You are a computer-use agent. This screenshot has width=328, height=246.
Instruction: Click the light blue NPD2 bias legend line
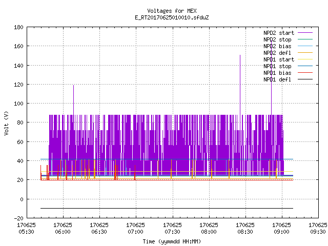point(305,46)
